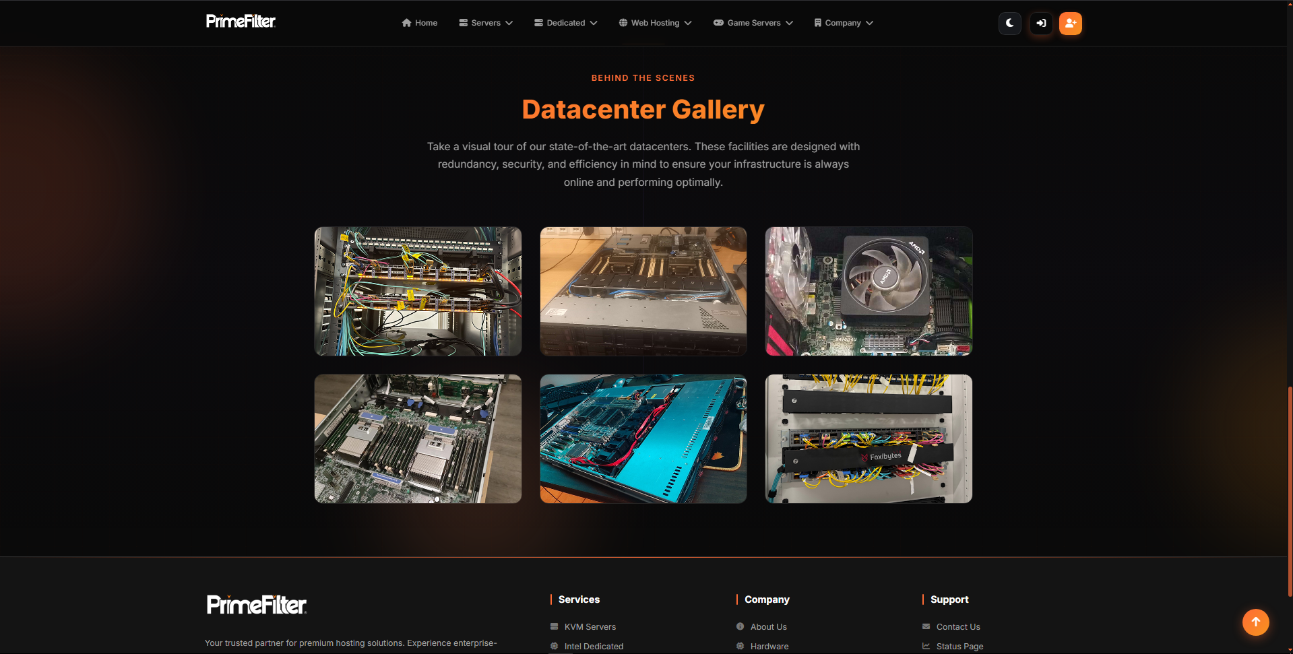Click the info icon beside About Us

(x=739, y=626)
